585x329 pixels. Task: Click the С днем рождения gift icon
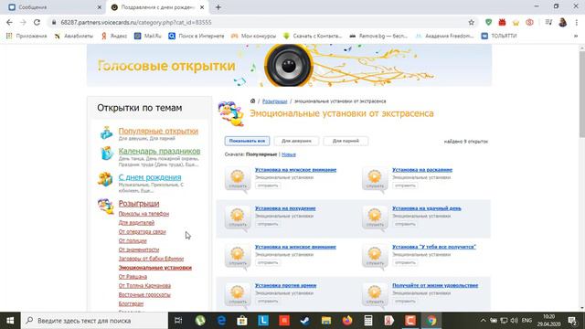(105, 179)
